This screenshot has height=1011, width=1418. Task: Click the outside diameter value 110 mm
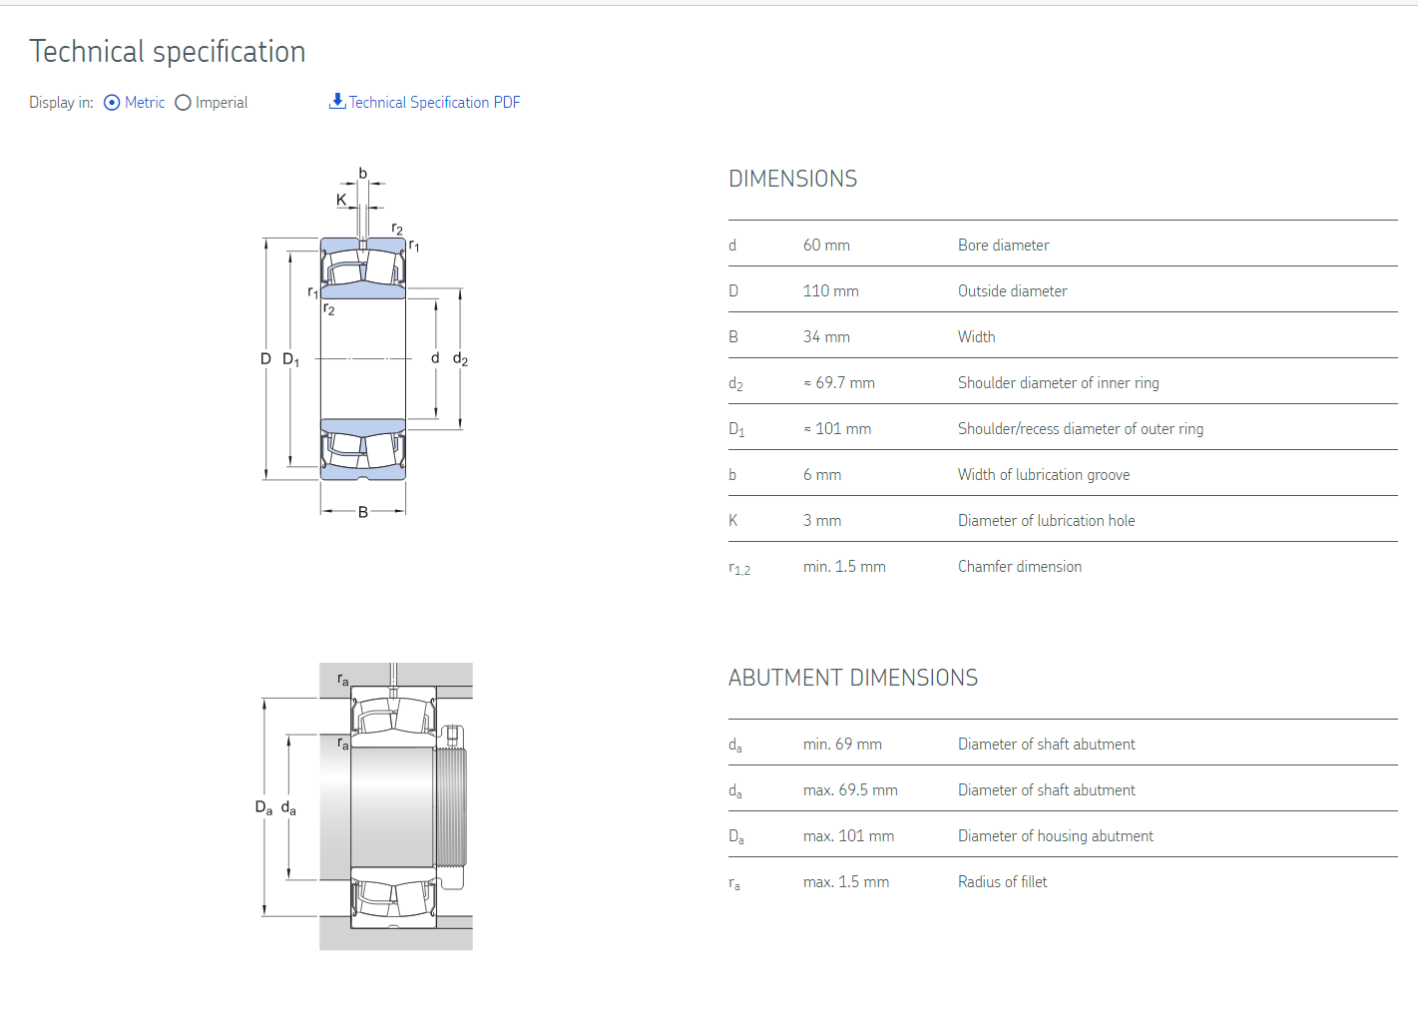pos(830,291)
